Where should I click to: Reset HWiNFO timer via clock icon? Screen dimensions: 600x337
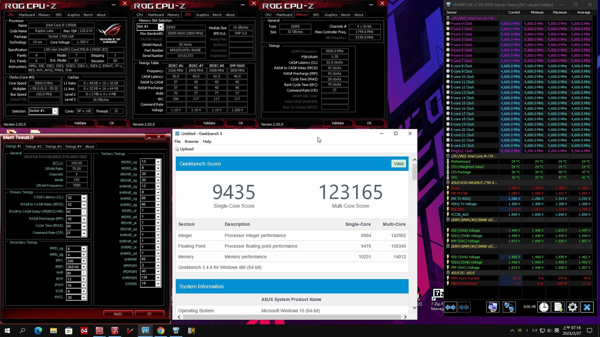coord(544,307)
